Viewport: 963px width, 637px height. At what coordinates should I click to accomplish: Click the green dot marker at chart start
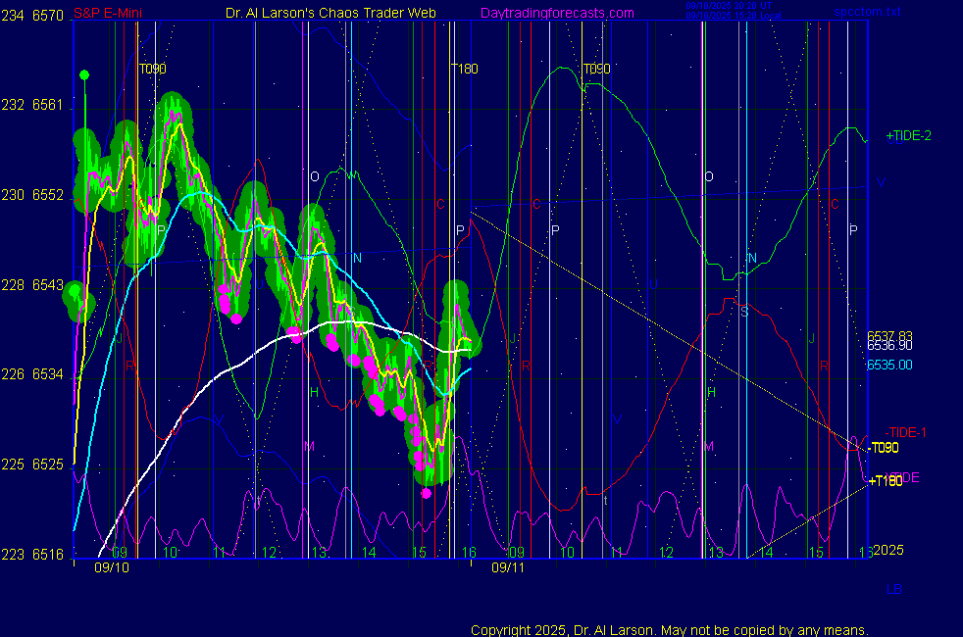click(x=84, y=74)
